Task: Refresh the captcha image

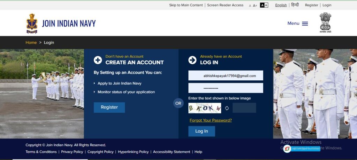Action: (x=227, y=108)
